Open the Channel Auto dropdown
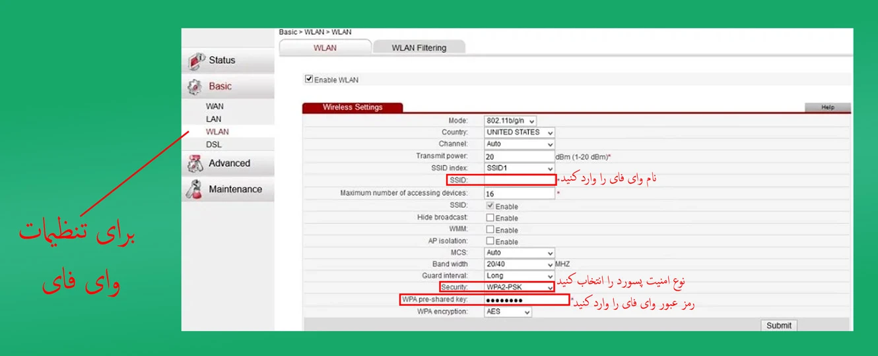The image size is (878, 356). coord(520,144)
